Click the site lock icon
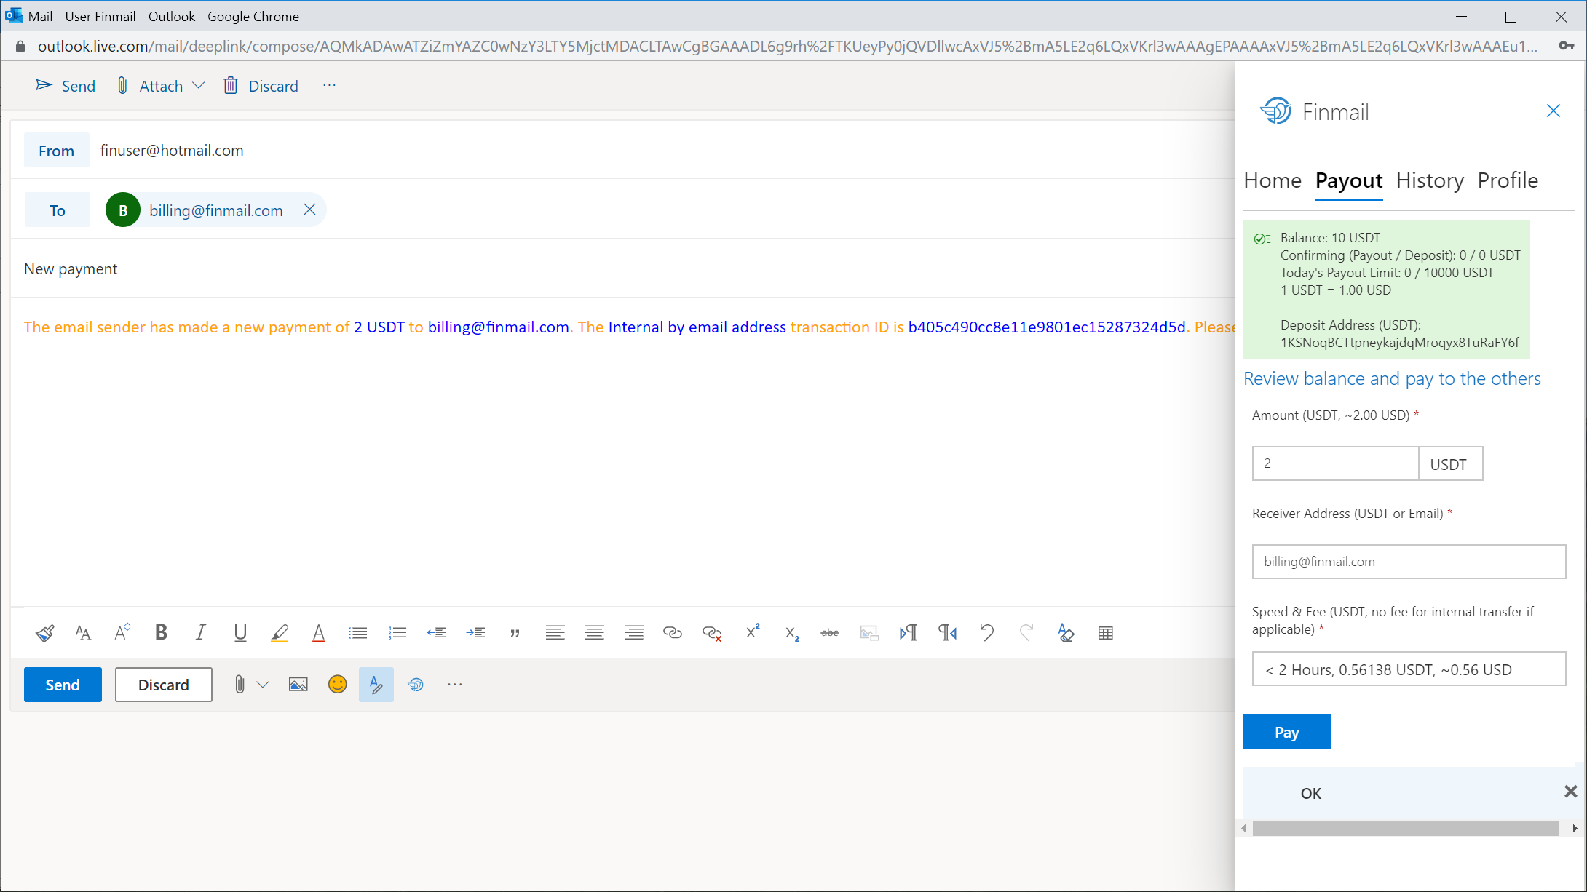This screenshot has width=1587, height=892. [20, 47]
